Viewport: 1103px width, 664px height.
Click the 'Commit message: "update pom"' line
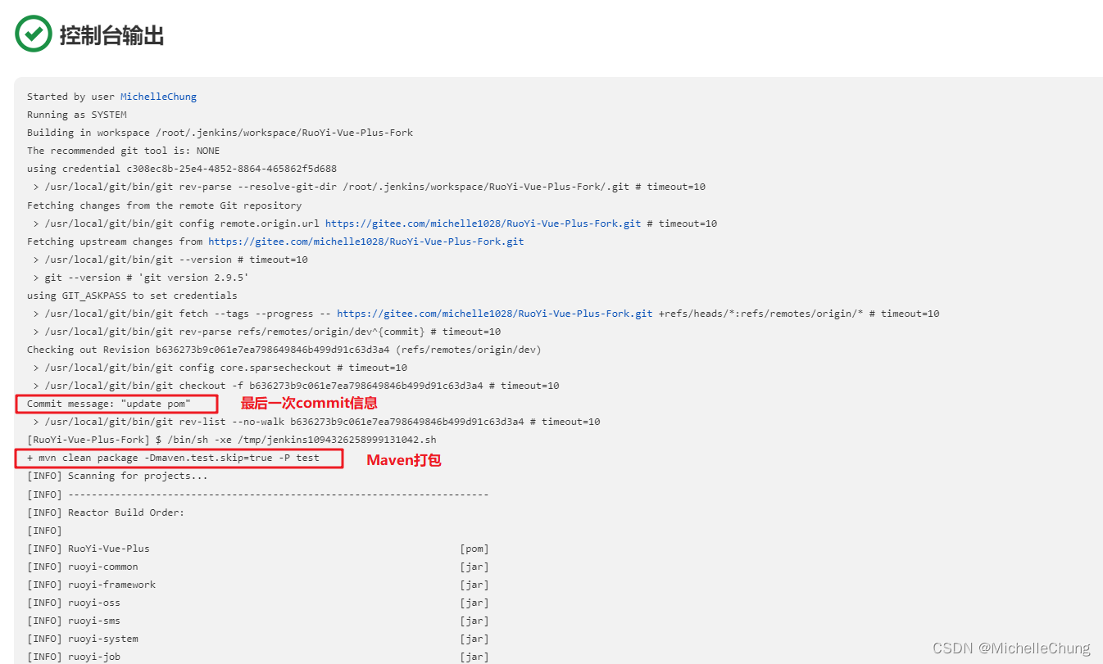[109, 404]
